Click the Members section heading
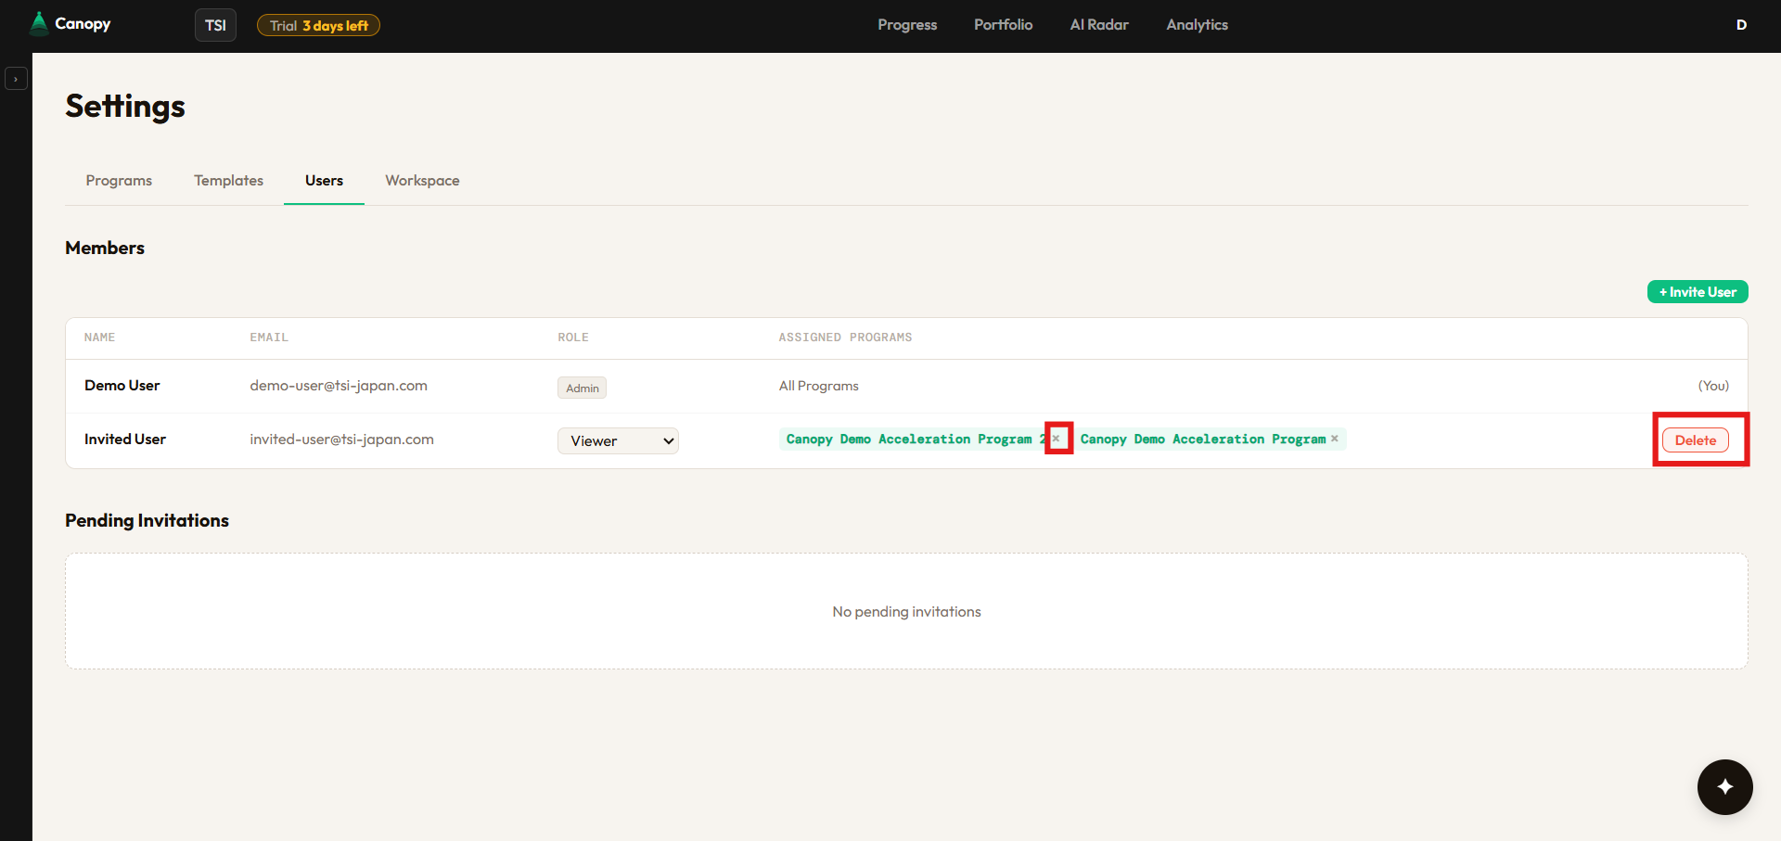 105,248
